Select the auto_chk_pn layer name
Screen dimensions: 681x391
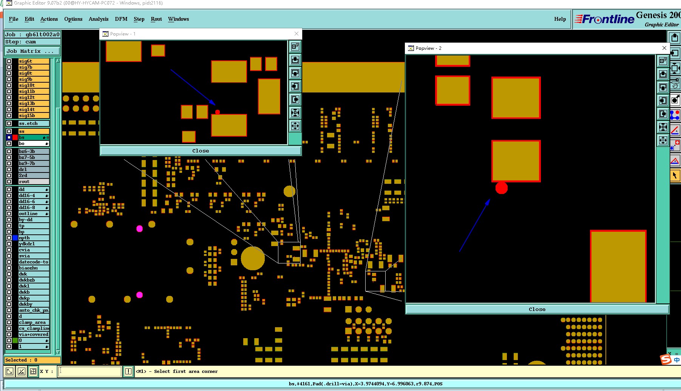tap(34, 310)
